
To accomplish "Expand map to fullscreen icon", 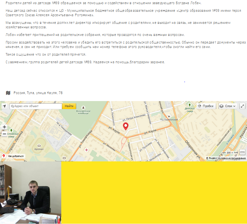I will coord(242,106).
